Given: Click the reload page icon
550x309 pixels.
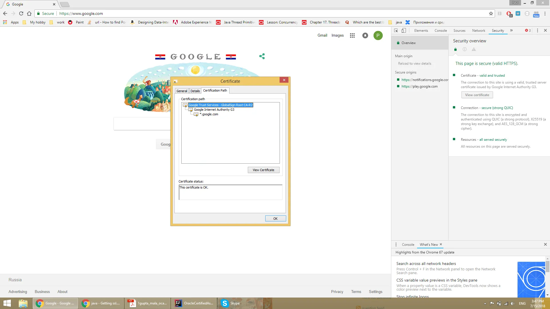Looking at the screenshot, I should tap(21, 13).
